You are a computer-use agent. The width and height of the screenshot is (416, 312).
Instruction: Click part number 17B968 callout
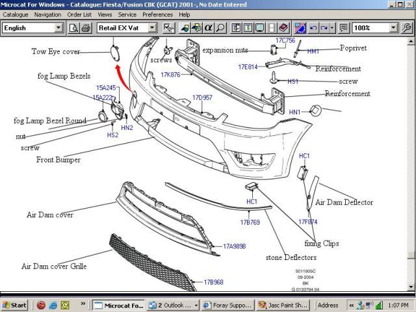pos(213,283)
